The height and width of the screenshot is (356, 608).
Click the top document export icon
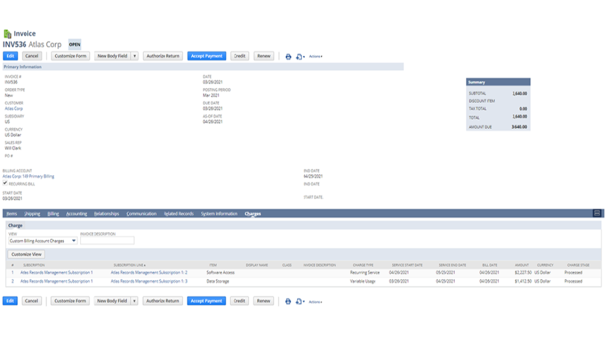(x=299, y=56)
